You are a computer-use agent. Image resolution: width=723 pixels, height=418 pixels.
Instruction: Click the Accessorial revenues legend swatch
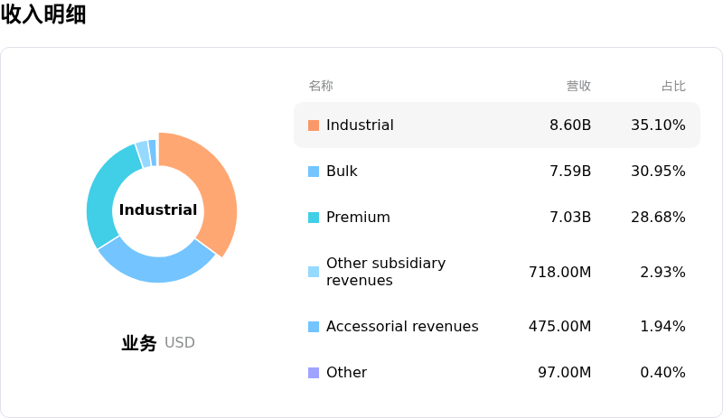click(x=314, y=327)
